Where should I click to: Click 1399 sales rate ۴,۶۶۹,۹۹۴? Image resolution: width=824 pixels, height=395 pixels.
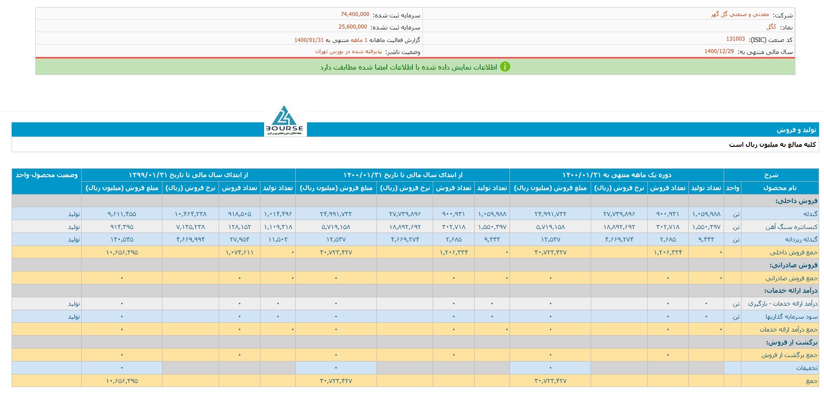(x=190, y=240)
